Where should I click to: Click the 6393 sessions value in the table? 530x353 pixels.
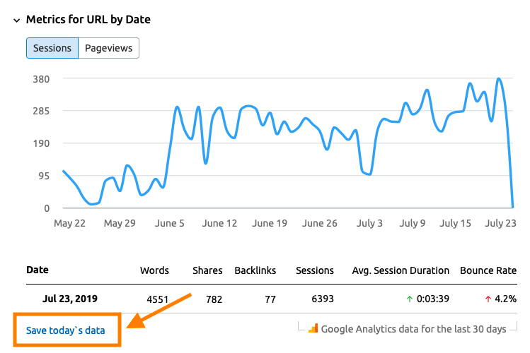[323, 299]
